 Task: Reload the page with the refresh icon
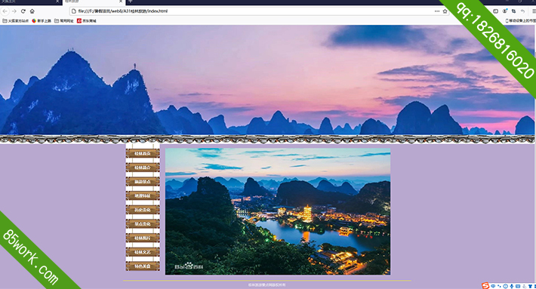coord(23,11)
